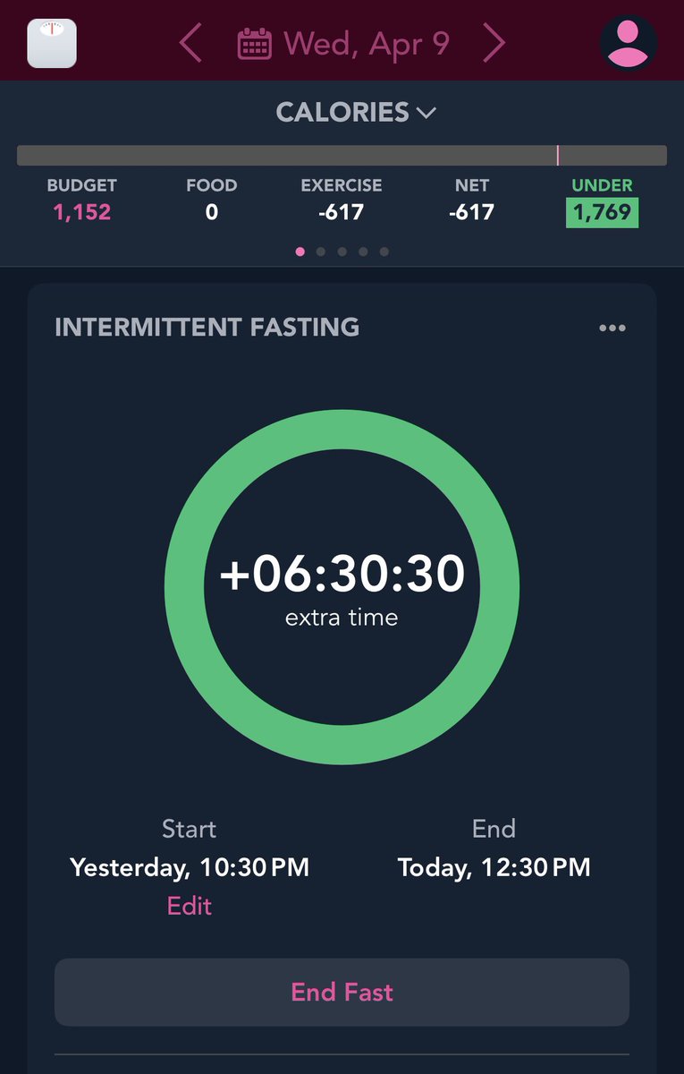Click the Wed, Apr 9 date label
684x1074 pixels.
tap(367, 43)
